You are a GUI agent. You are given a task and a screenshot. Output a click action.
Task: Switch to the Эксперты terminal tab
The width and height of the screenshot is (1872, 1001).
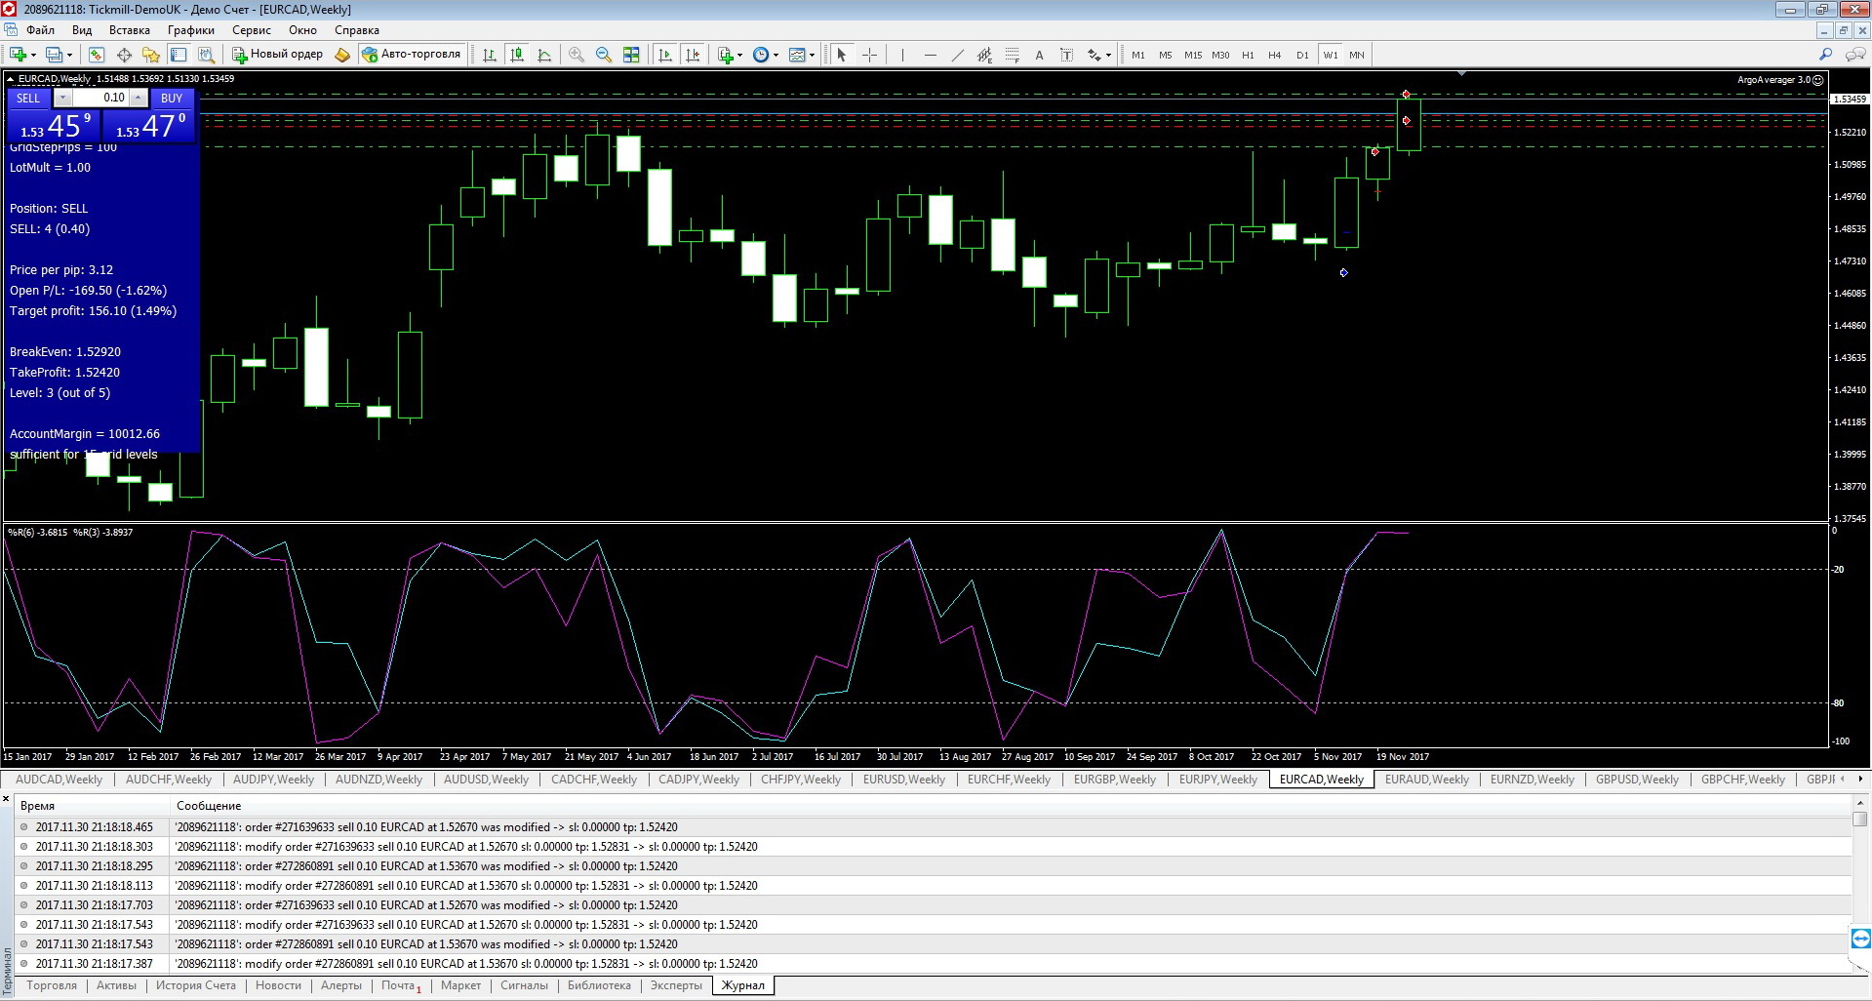676,985
